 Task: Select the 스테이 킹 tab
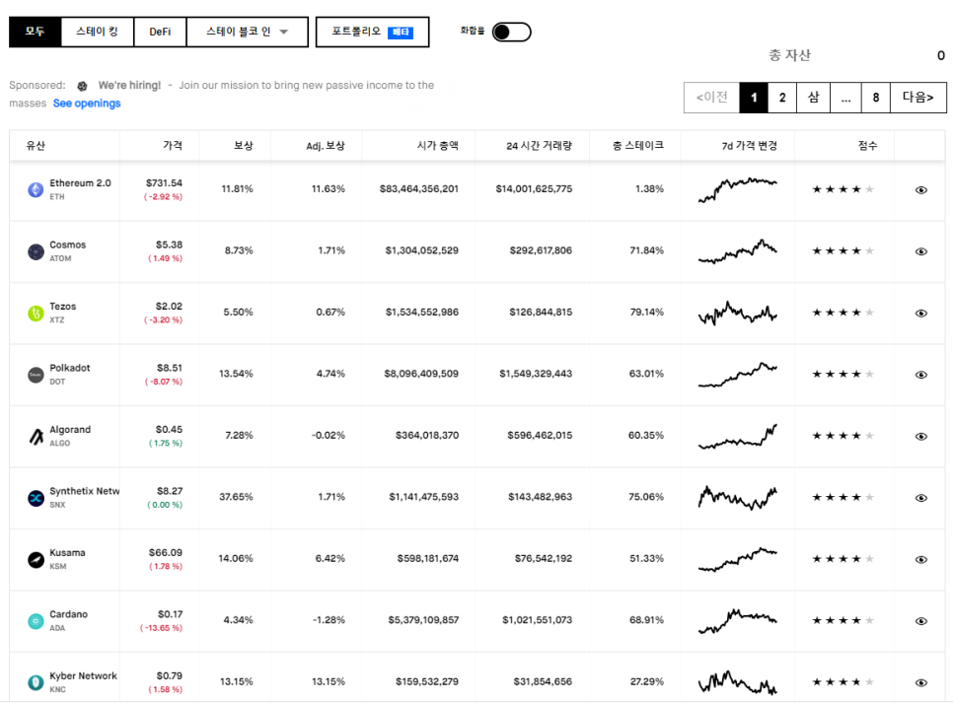(98, 32)
